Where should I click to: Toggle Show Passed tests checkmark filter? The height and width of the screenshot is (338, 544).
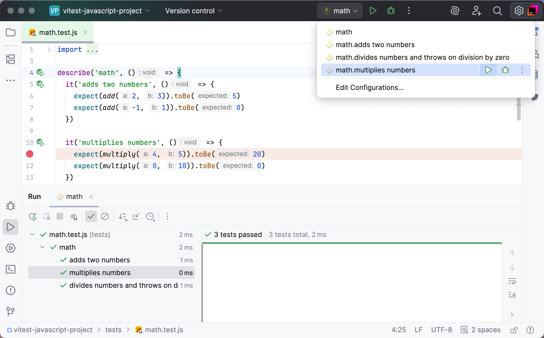click(x=91, y=217)
